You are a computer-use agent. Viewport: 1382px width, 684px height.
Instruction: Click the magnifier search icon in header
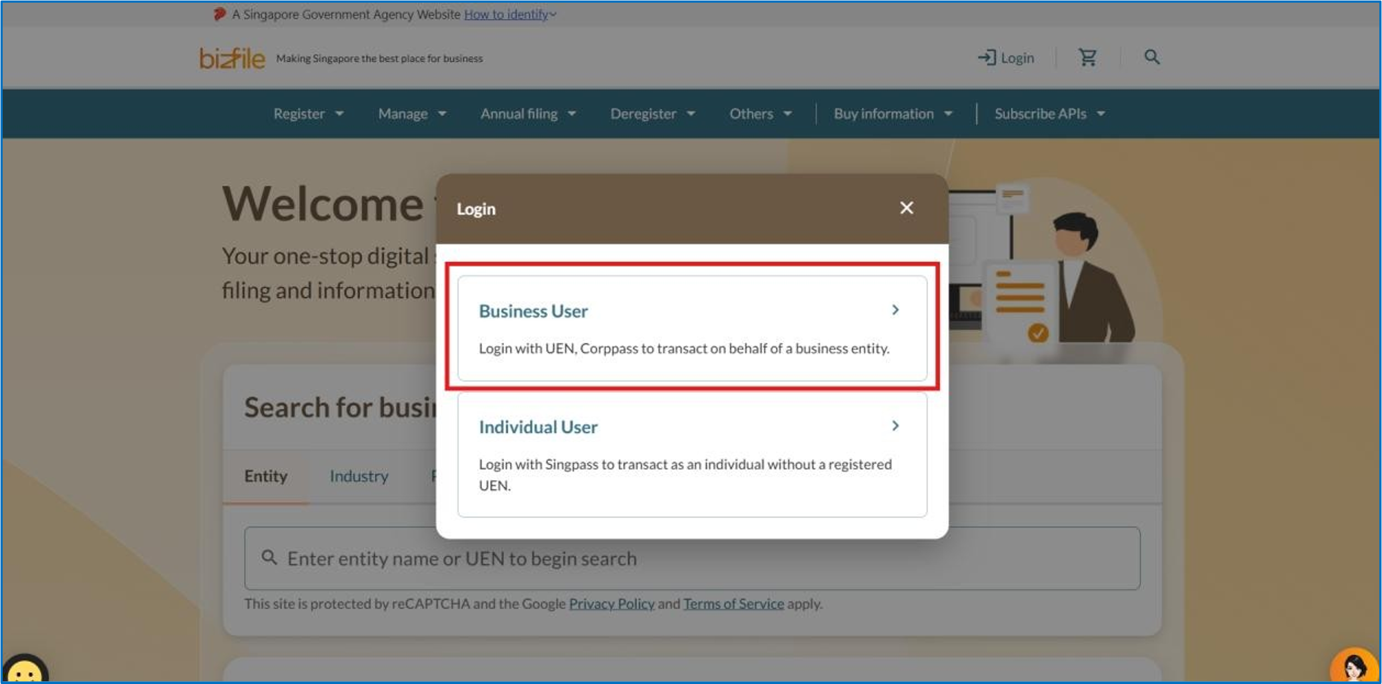point(1151,57)
